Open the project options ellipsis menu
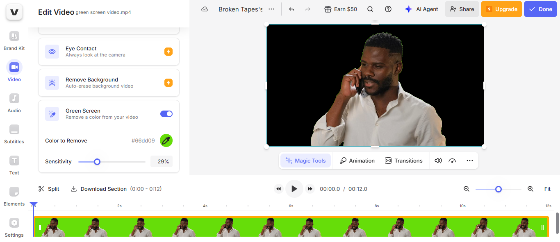Screen dimensions: 560x242 click(271, 9)
